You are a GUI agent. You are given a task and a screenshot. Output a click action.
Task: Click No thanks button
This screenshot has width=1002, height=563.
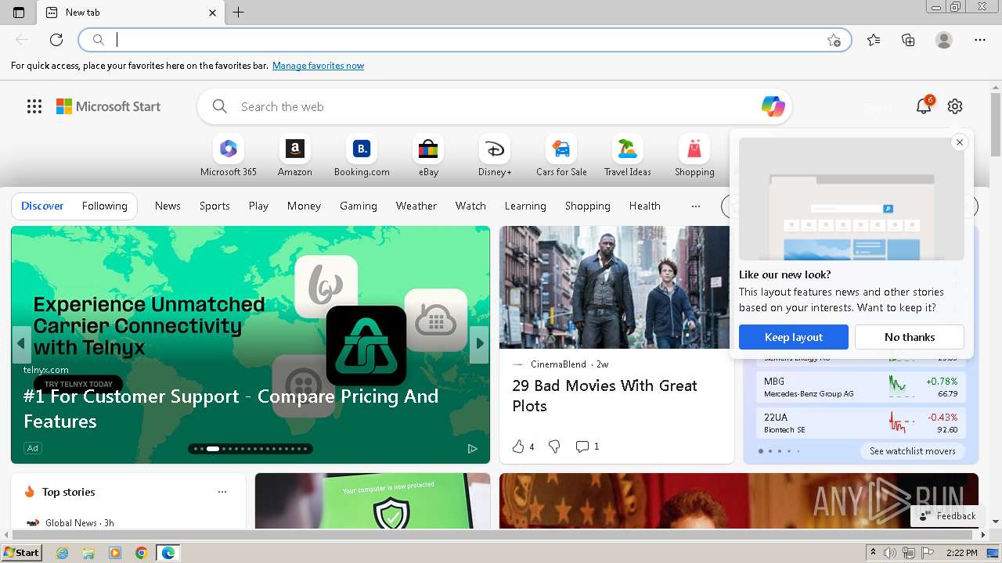(x=910, y=337)
